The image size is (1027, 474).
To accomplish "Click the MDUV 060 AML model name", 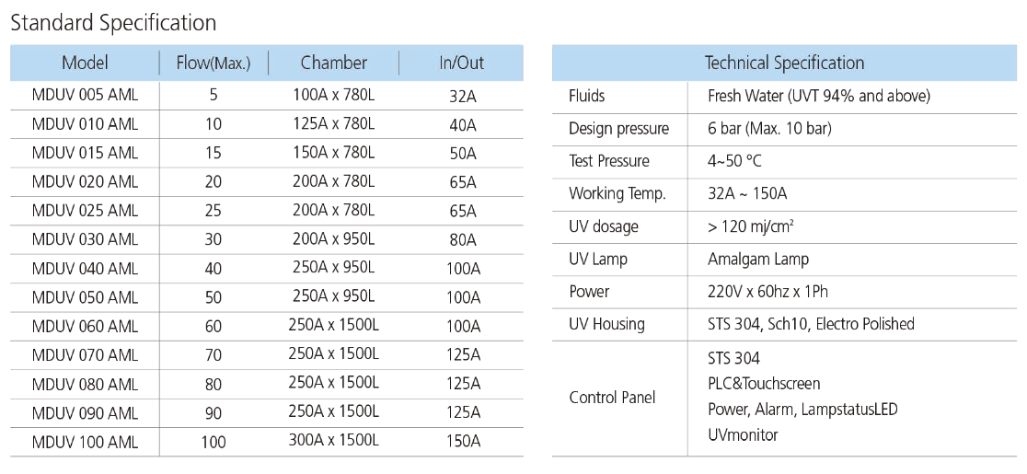I will point(85,326).
